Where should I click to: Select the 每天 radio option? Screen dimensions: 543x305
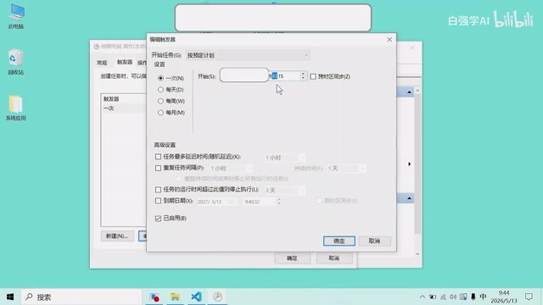(x=160, y=90)
